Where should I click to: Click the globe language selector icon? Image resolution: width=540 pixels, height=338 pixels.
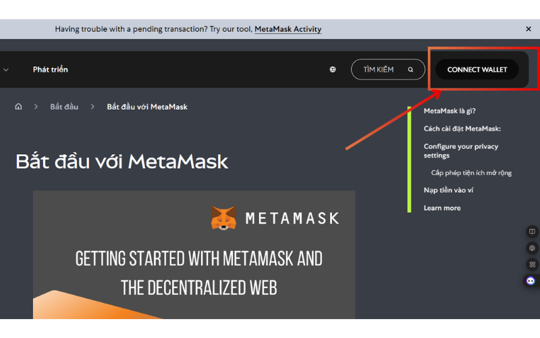pos(332,70)
